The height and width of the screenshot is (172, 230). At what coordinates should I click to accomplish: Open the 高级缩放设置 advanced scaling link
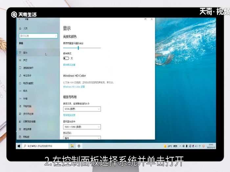69,115
